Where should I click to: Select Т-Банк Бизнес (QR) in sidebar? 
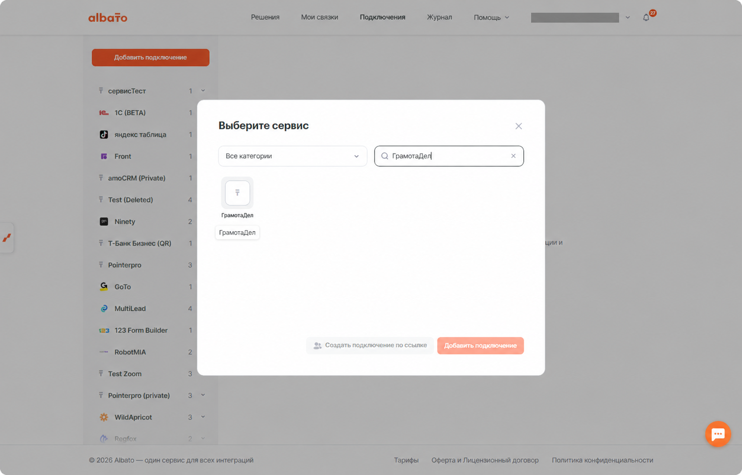(146, 243)
